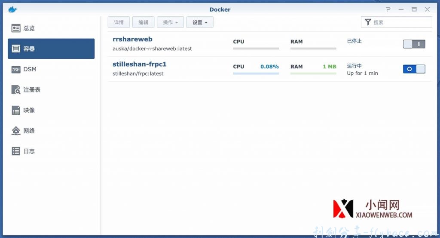The image size is (440, 238).
Task: Click the 1 MB RAM value
Action: [330, 67]
